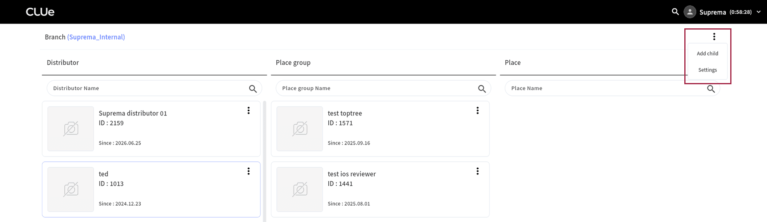
Task: Click into the Place Name field
Action: tap(612, 88)
